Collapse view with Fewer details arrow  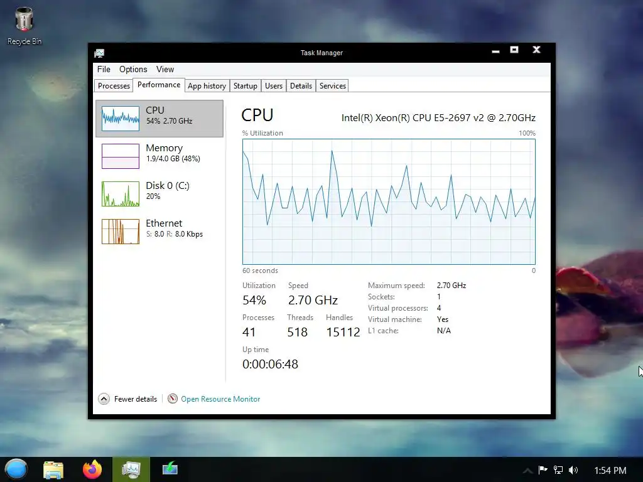point(104,399)
